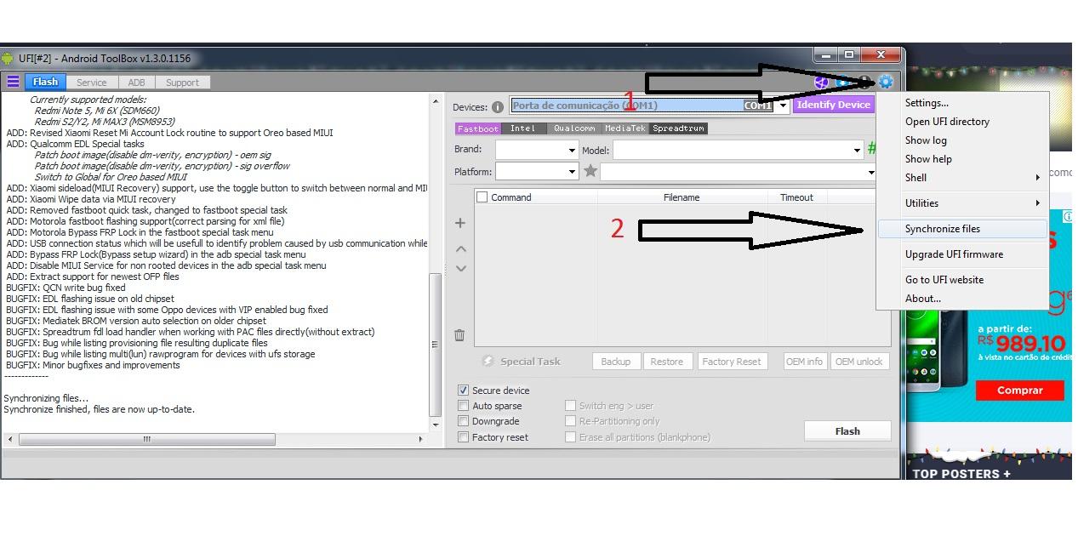The width and height of the screenshot is (1078, 536).
Task: Move command up with the up chevron
Action: pyautogui.click(x=460, y=249)
